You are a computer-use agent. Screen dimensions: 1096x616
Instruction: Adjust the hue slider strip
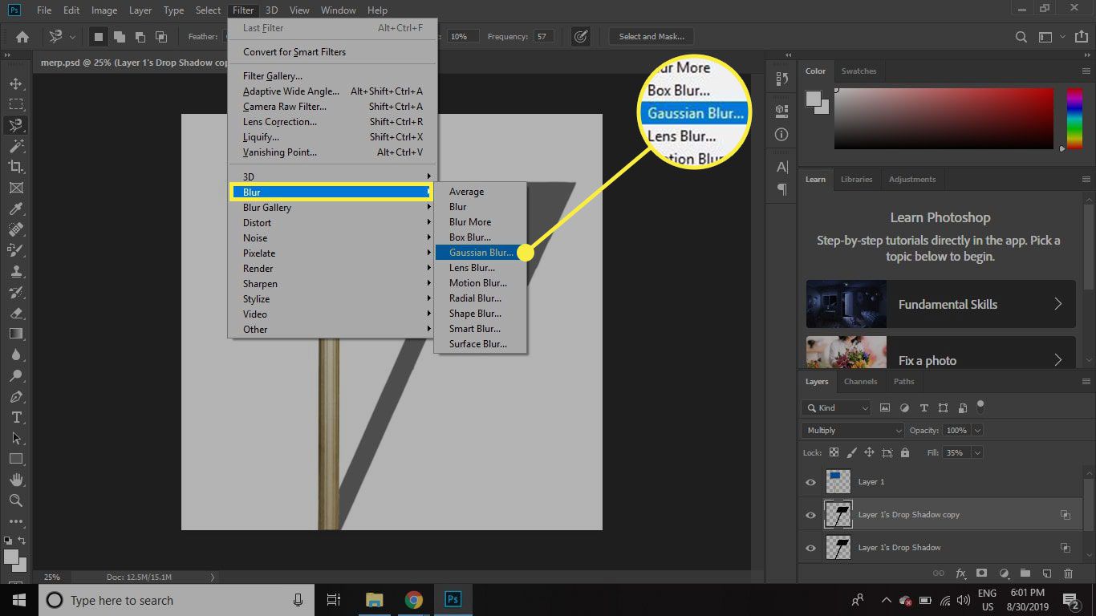(x=1074, y=119)
